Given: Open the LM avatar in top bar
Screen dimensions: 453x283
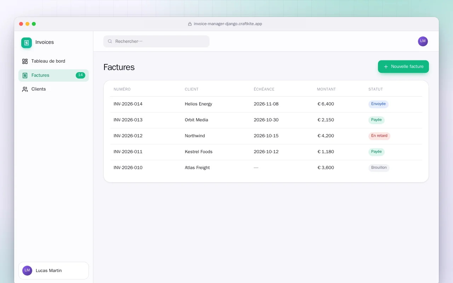Looking at the screenshot, I should tap(423, 41).
